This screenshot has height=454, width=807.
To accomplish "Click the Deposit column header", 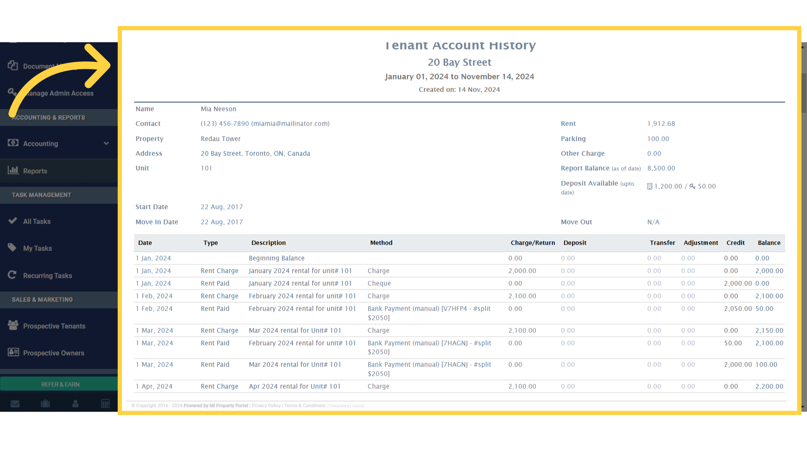I will [575, 243].
